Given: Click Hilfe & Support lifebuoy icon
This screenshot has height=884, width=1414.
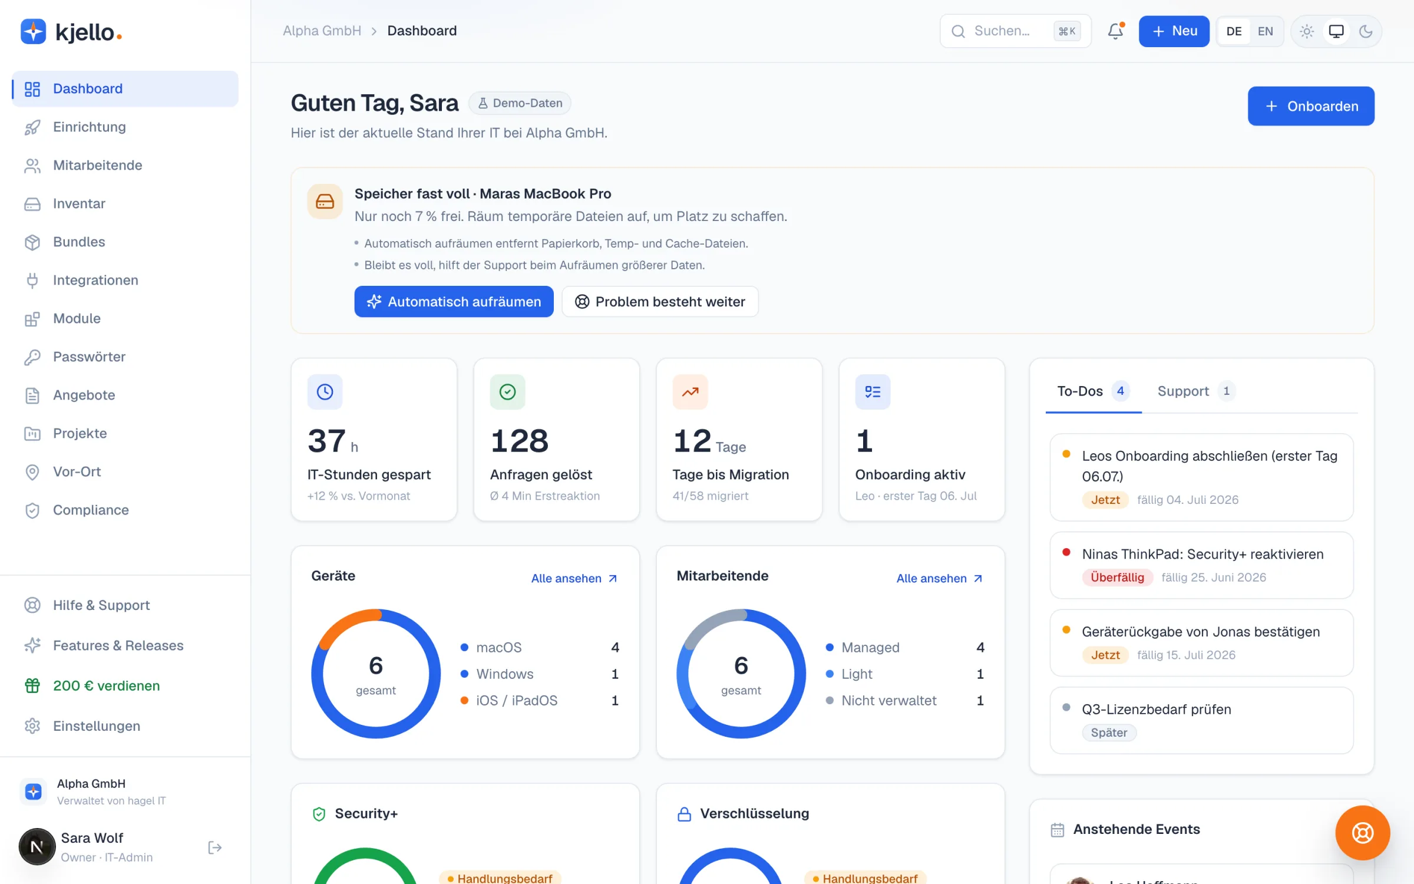Looking at the screenshot, I should 32,605.
